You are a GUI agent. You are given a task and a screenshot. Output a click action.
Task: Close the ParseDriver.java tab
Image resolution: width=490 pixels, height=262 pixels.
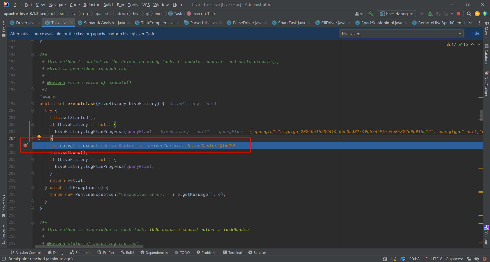(266, 23)
